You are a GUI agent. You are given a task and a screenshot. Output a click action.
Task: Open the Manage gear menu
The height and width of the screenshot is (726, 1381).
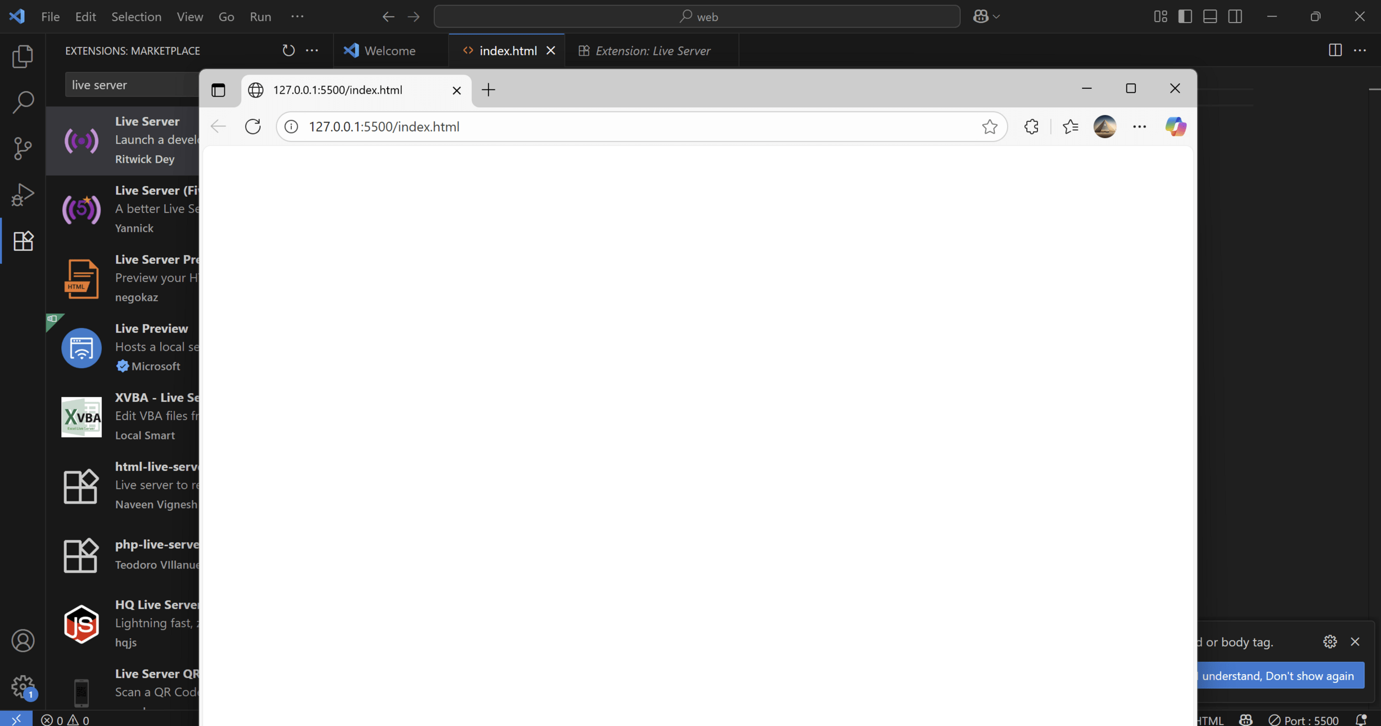pos(23,687)
